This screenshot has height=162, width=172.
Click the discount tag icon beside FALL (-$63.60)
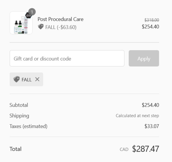pyautogui.click(x=41, y=27)
